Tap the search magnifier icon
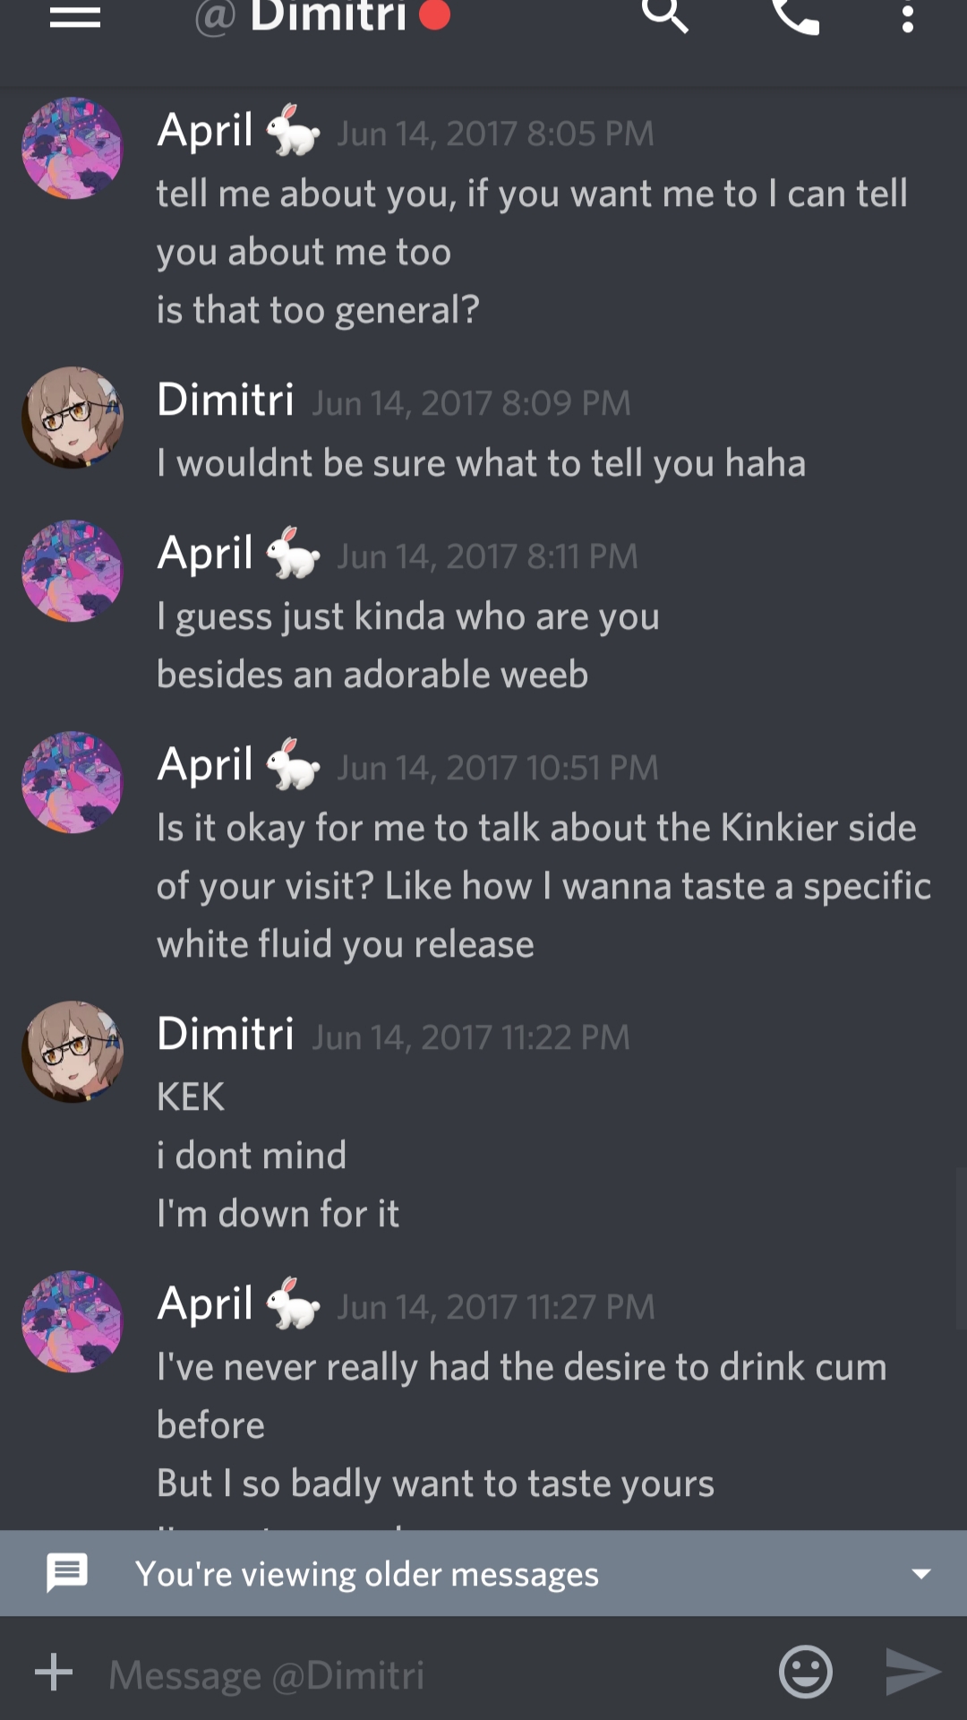 665,16
